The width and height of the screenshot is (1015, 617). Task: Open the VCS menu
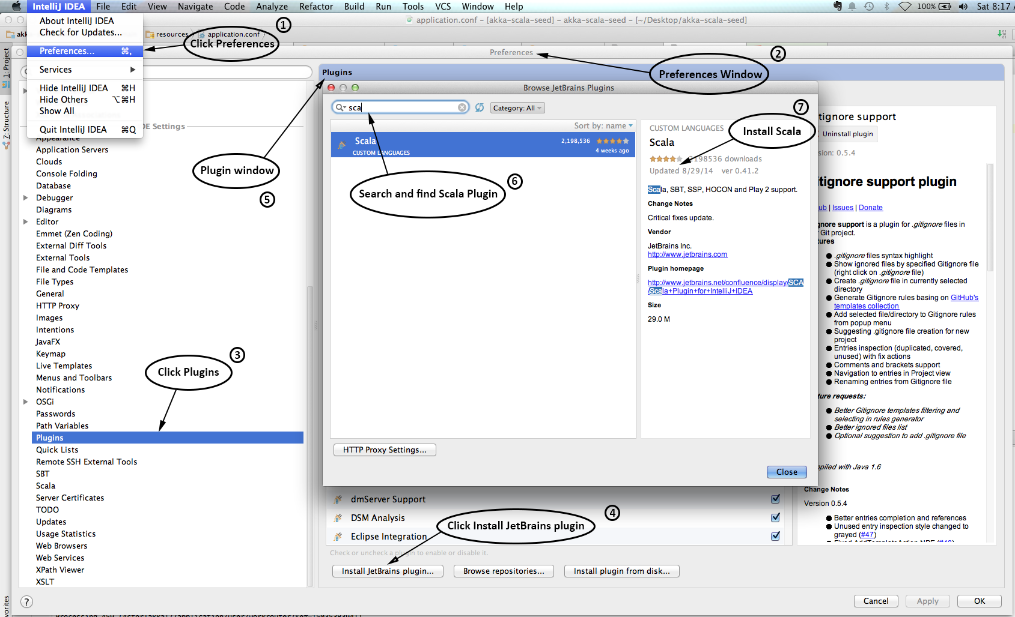[443, 7]
